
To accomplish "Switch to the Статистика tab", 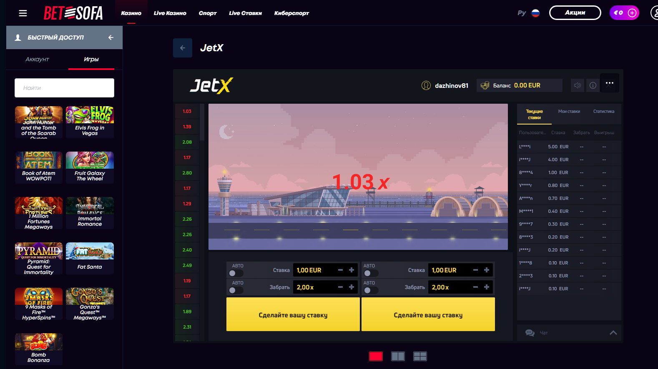I will [x=603, y=112].
